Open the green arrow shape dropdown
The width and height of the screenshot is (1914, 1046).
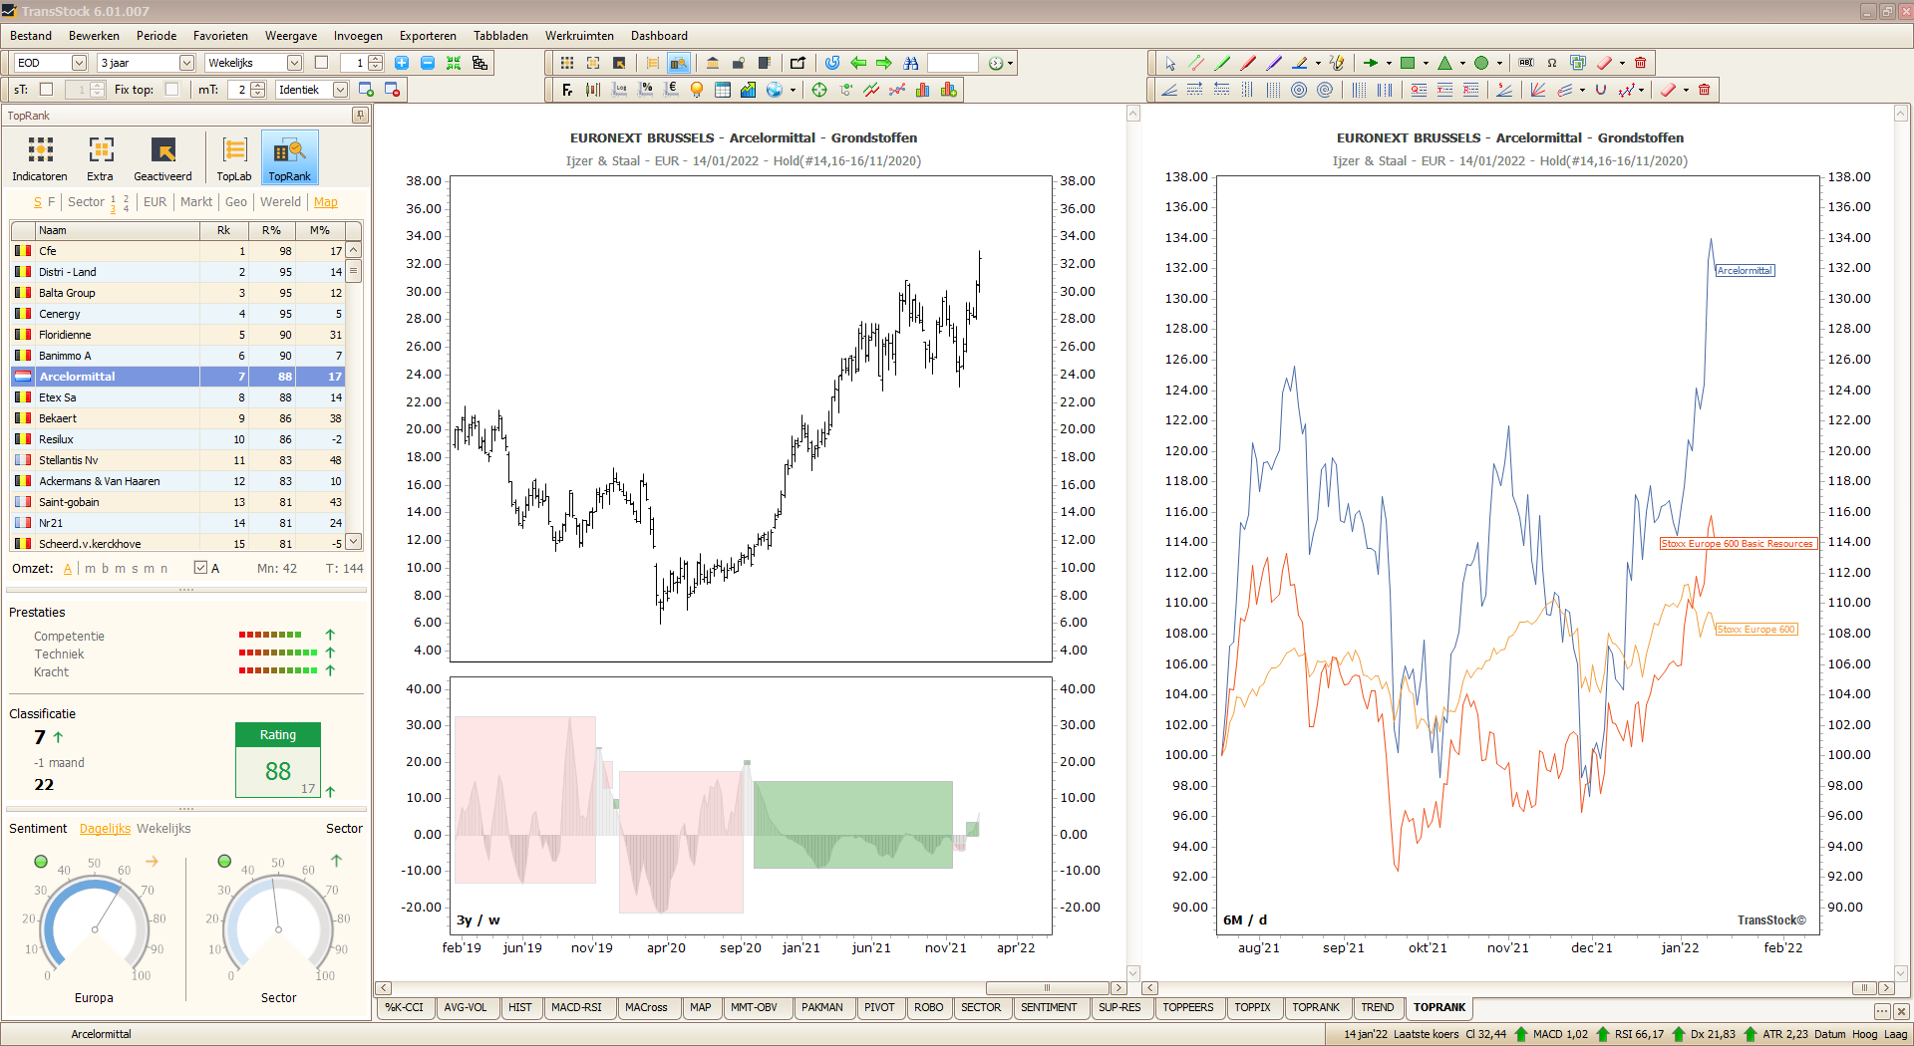point(1389,63)
